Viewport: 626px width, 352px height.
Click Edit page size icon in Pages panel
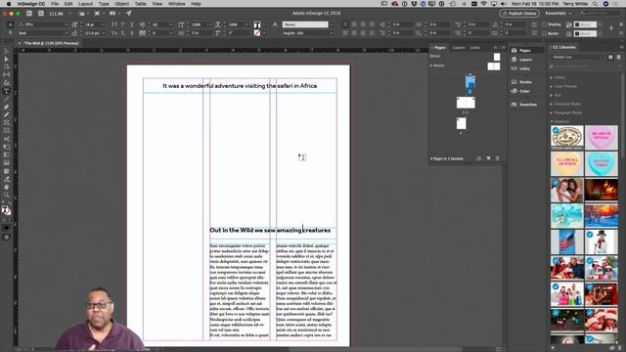click(x=478, y=158)
